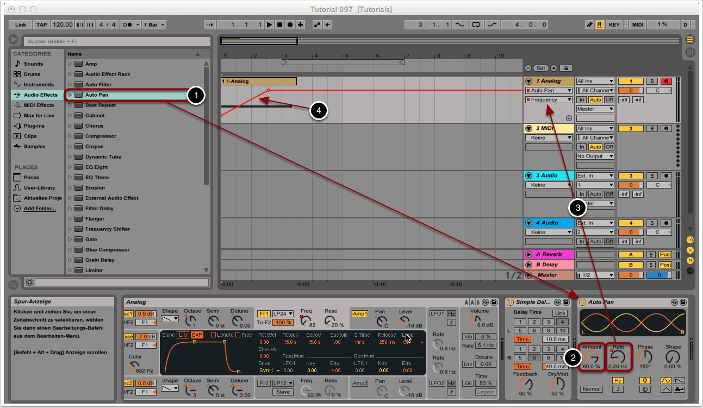Enable Draw Mode pencil icon

click(x=590, y=25)
